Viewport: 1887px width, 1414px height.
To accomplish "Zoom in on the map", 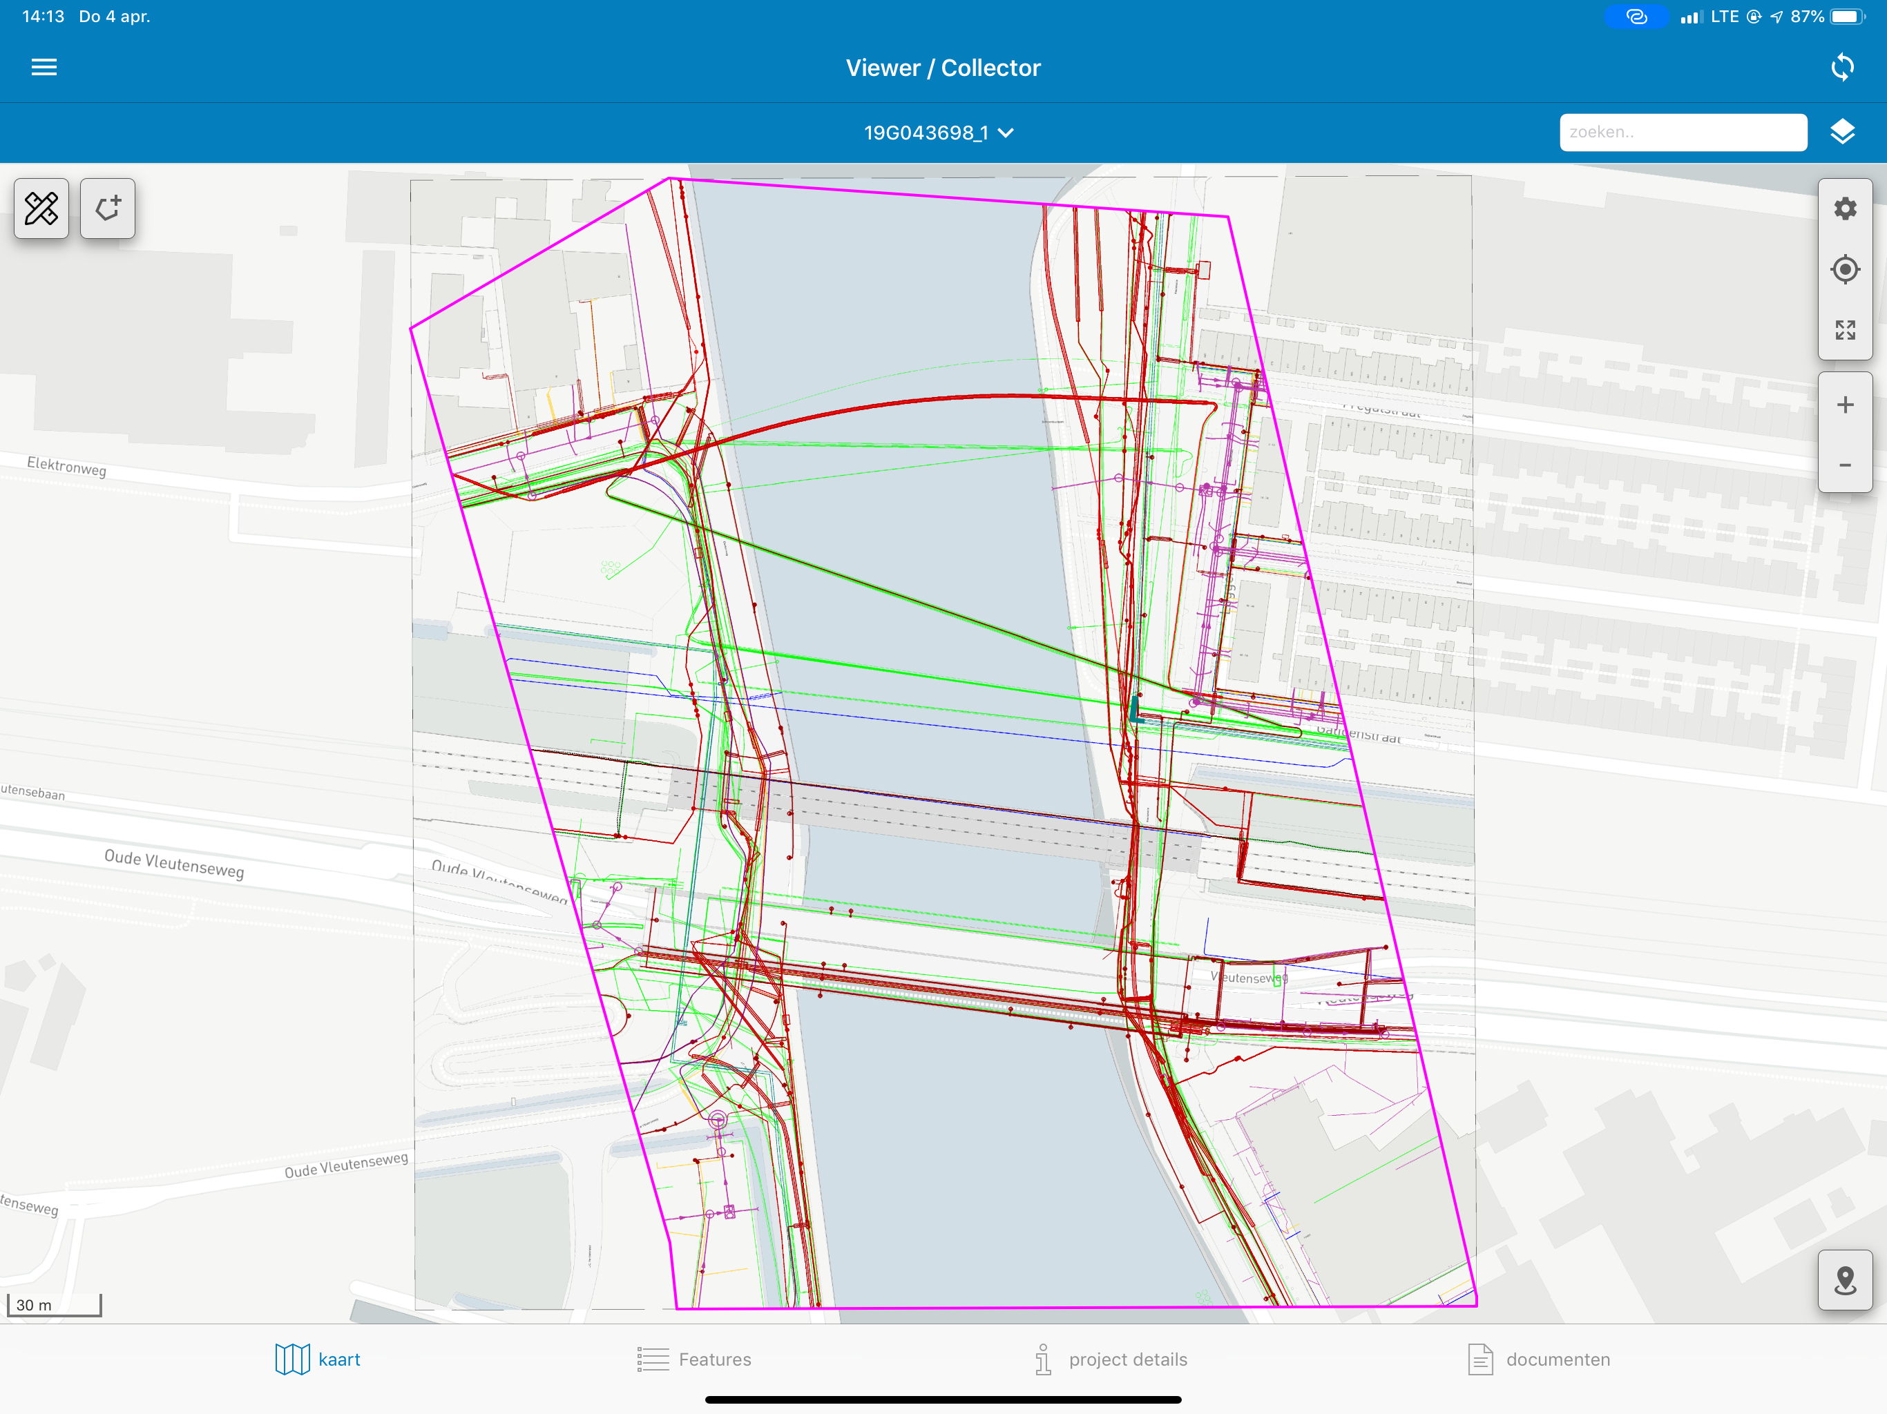I will click(x=1844, y=404).
